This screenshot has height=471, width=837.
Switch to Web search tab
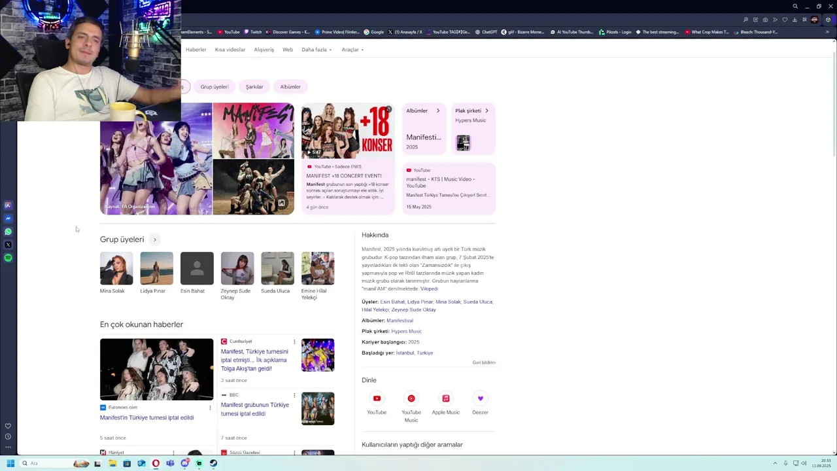click(x=288, y=50)
